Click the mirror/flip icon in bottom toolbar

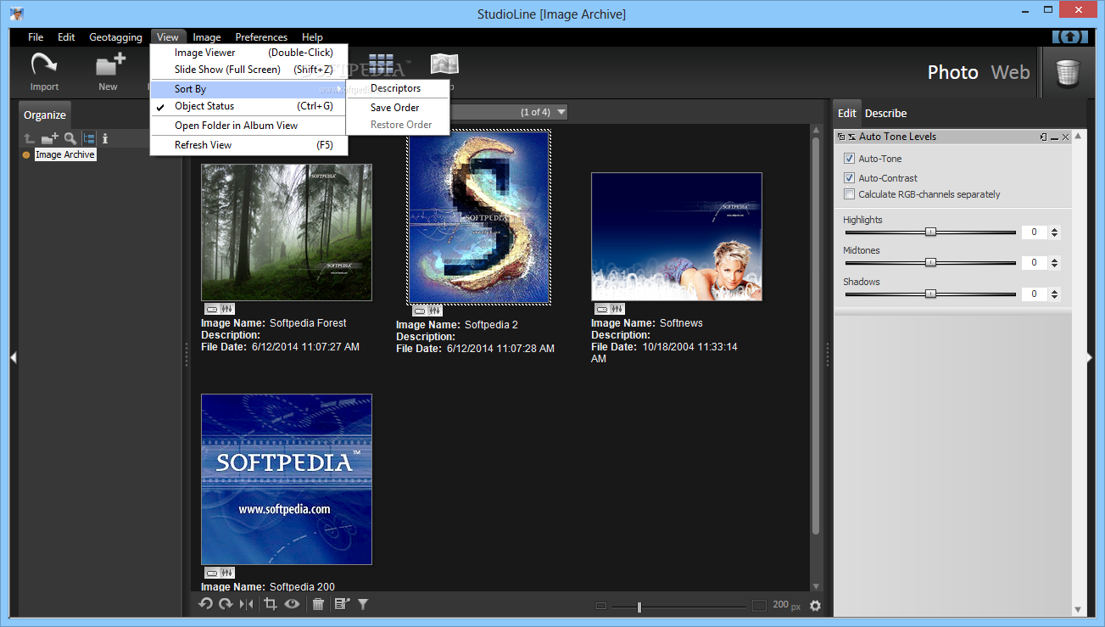tap(246, 604)
